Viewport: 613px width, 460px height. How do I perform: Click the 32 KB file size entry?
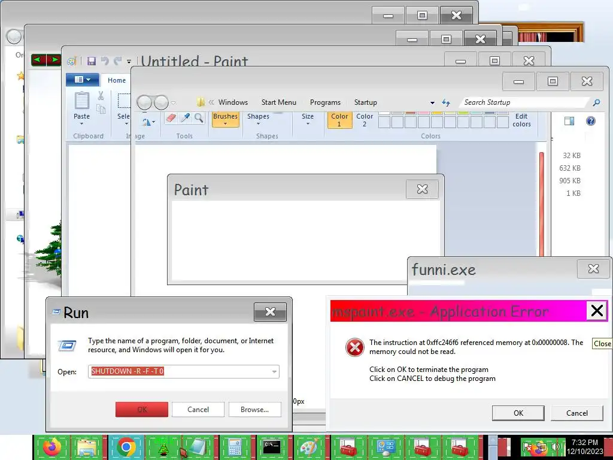(x=572, y=156)
